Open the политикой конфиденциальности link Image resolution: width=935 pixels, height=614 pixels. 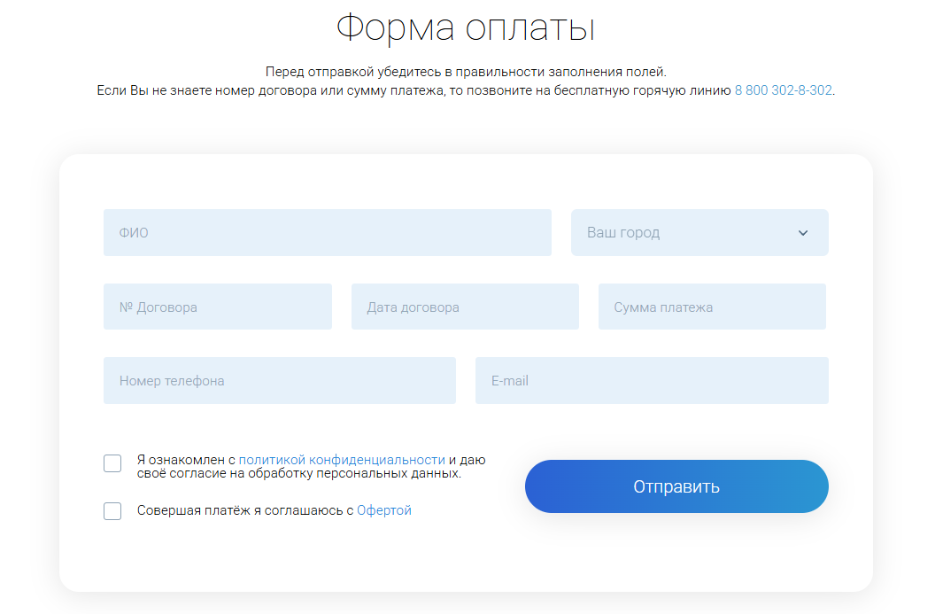tap(342, 460)
